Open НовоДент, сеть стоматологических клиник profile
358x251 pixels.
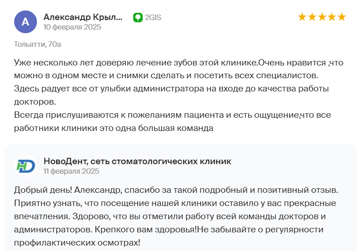click(137, 161)
